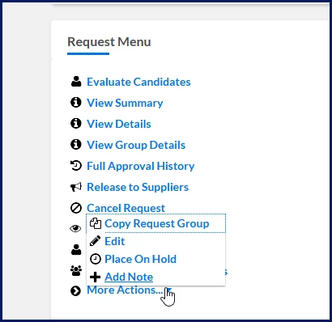
Task: Click the megaphone icon for Release to Suppliers
Action: (x=76, y=187)
